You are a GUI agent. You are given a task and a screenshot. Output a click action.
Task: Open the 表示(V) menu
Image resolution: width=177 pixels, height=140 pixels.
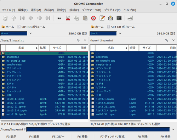(49, 10)
